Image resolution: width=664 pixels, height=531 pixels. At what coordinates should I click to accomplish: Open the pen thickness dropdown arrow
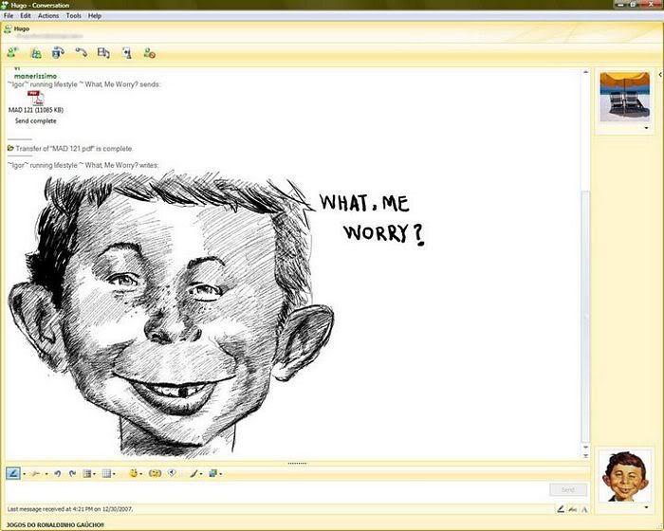click(24, 474)
